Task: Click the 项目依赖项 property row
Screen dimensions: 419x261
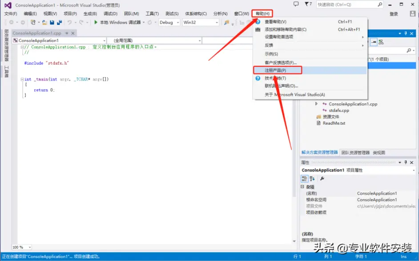Action: (x=358, y=212)
